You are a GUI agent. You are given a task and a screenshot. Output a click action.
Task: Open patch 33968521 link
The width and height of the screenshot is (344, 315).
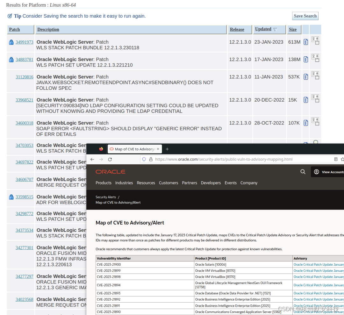[x=24, y=100]
